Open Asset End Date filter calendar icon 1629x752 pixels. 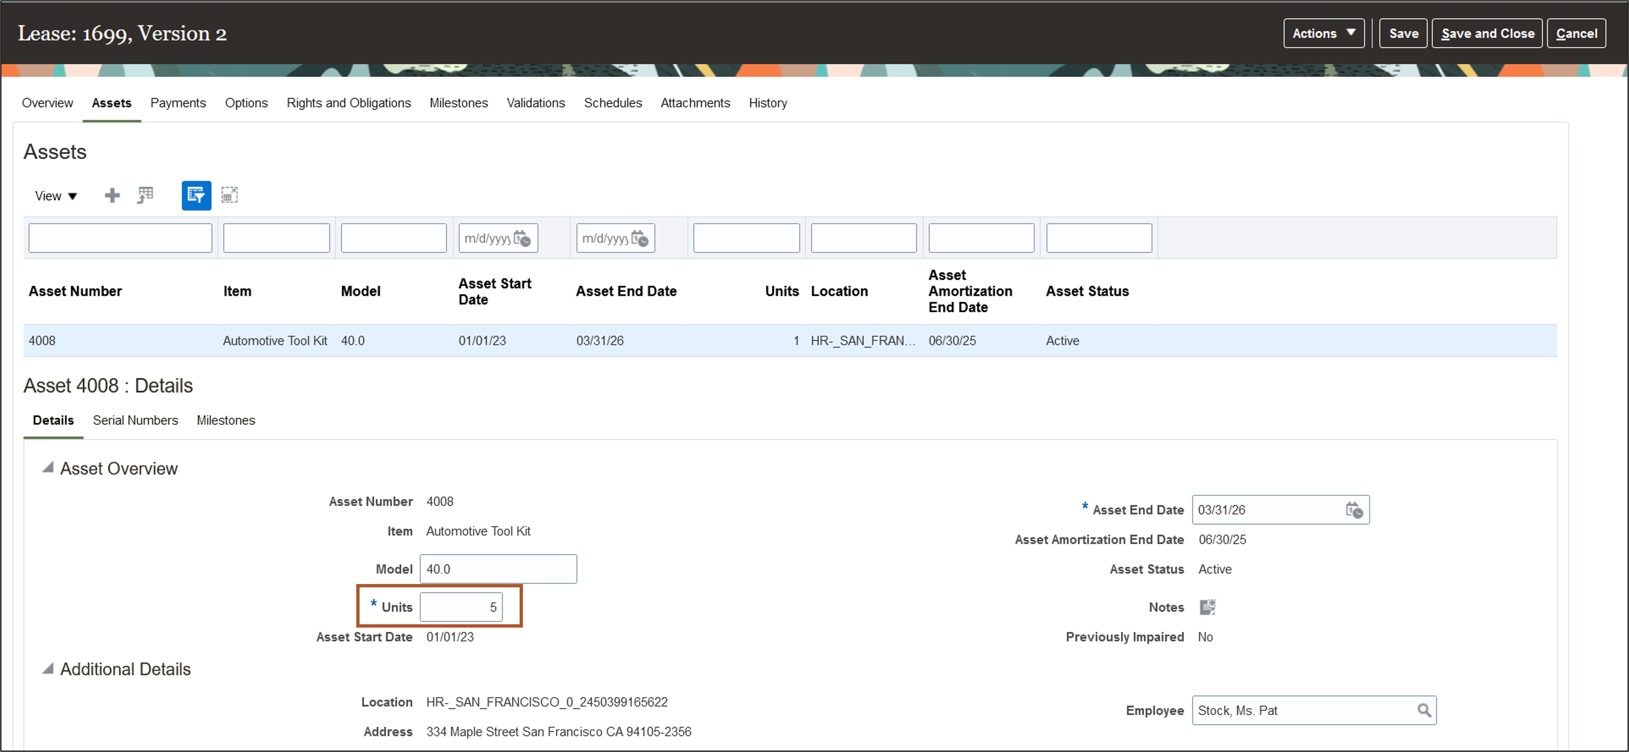point(640,238)
